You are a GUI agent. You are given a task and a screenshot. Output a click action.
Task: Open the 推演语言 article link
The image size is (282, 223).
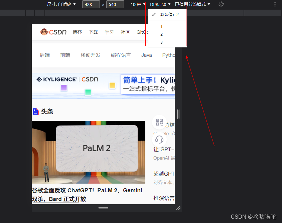coord(164,198)
